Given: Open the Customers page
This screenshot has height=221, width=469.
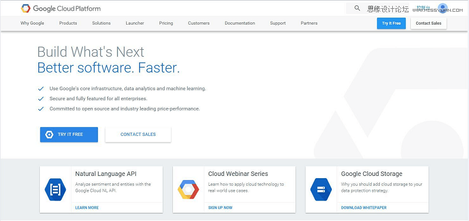Looking at the screenshot, I should tap(199, 23).
